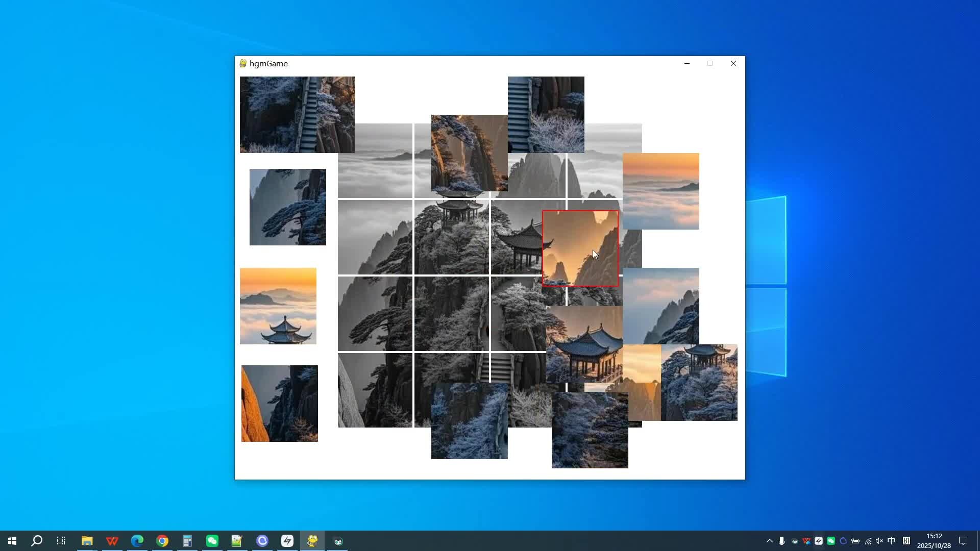Expand the hidden tray icons chevron
Image resolution: width=980 pixels, height=551 pixels.
[x=769, y=541]
